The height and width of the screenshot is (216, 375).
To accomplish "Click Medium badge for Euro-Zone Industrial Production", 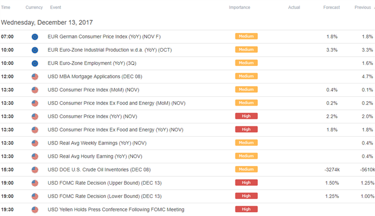I will pyautogui.click(x=247, y=49).
